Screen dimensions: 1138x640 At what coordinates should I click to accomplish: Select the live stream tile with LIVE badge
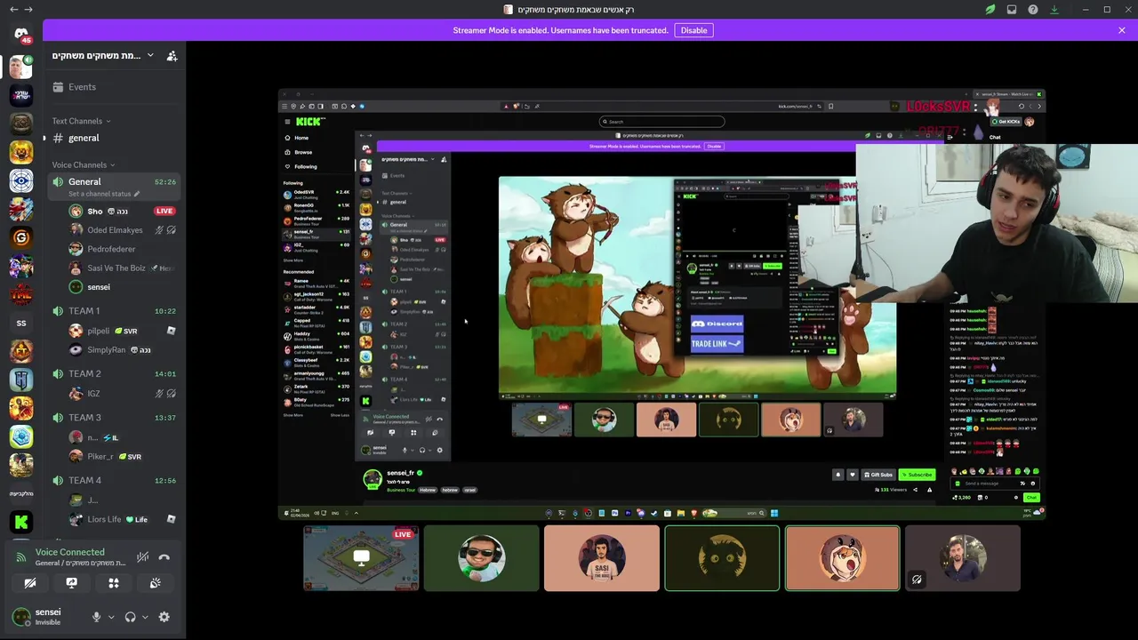pos(361,558)
